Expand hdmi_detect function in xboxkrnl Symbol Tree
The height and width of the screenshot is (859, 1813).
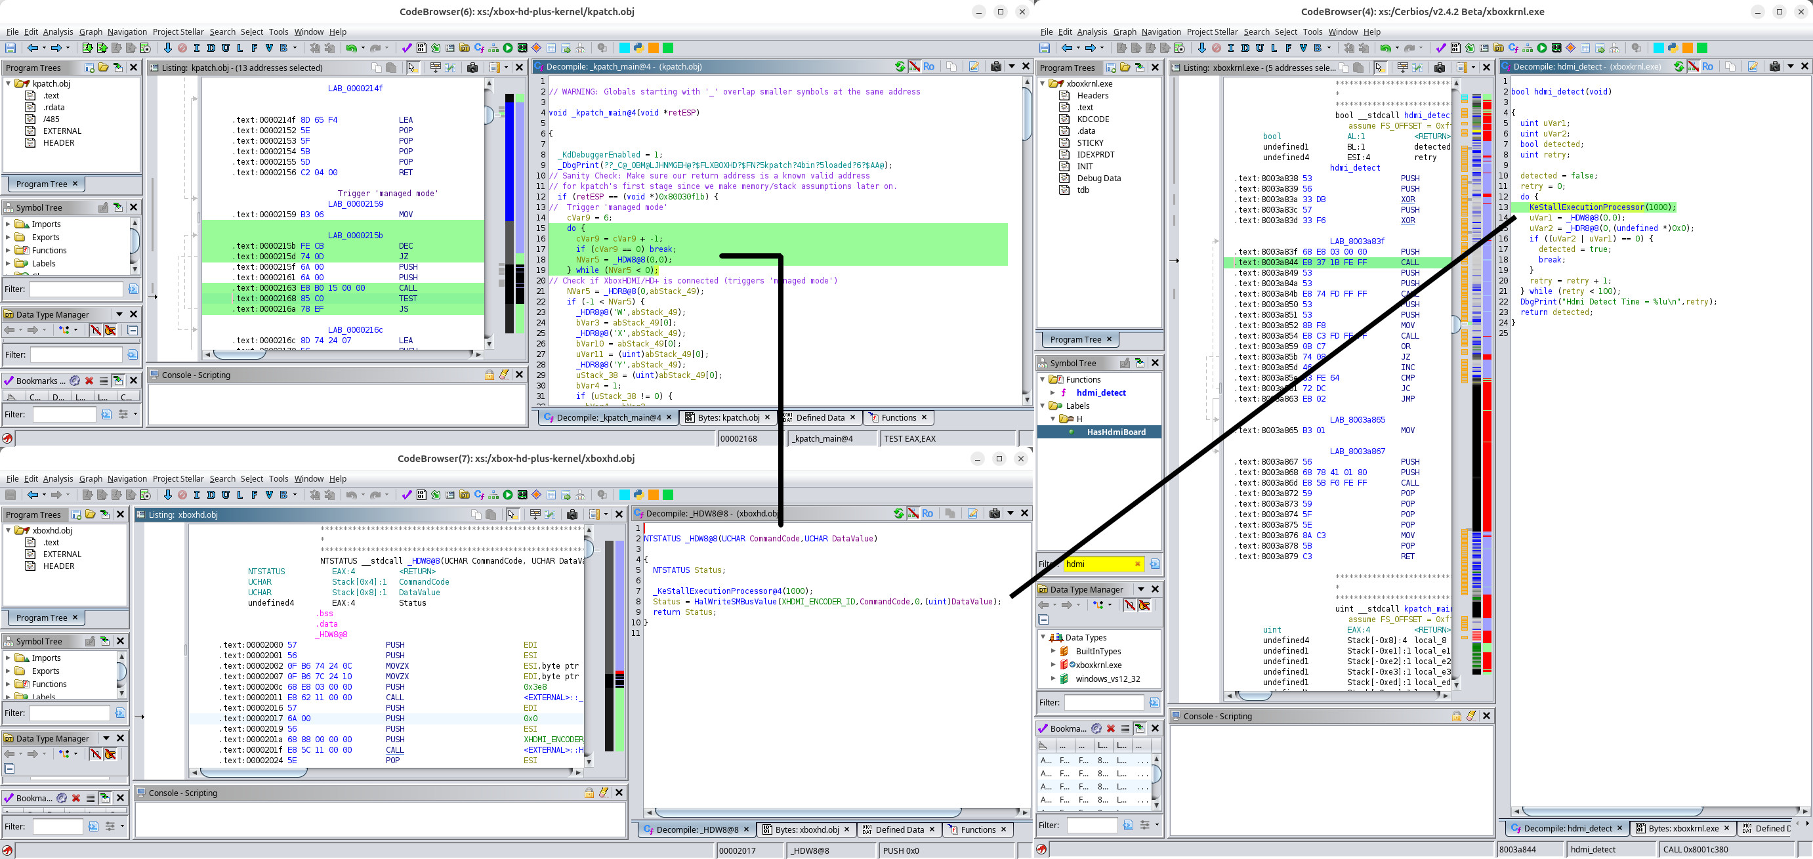pyautogui.click(x=1053, y=393)
